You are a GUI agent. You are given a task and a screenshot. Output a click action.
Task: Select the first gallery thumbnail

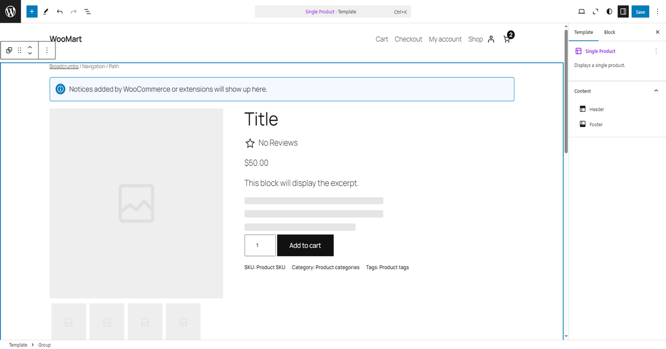coord(69,321)
